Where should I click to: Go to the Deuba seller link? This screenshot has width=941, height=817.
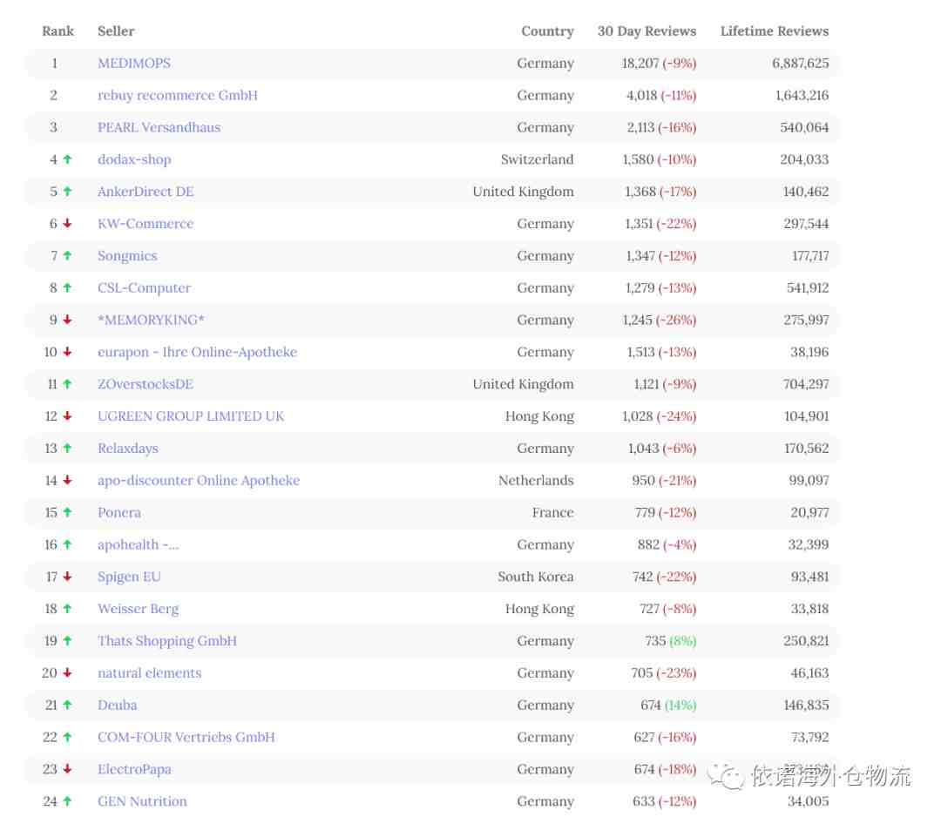117,705
